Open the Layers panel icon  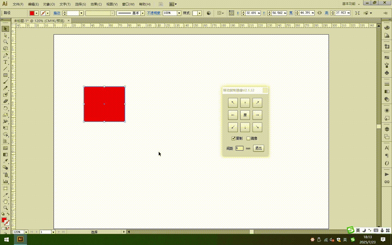[387, 129]
